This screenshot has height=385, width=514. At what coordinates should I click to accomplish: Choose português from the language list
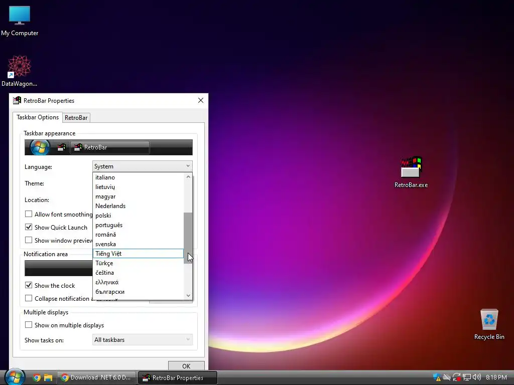pyautogui.click(x=138, y=225)
